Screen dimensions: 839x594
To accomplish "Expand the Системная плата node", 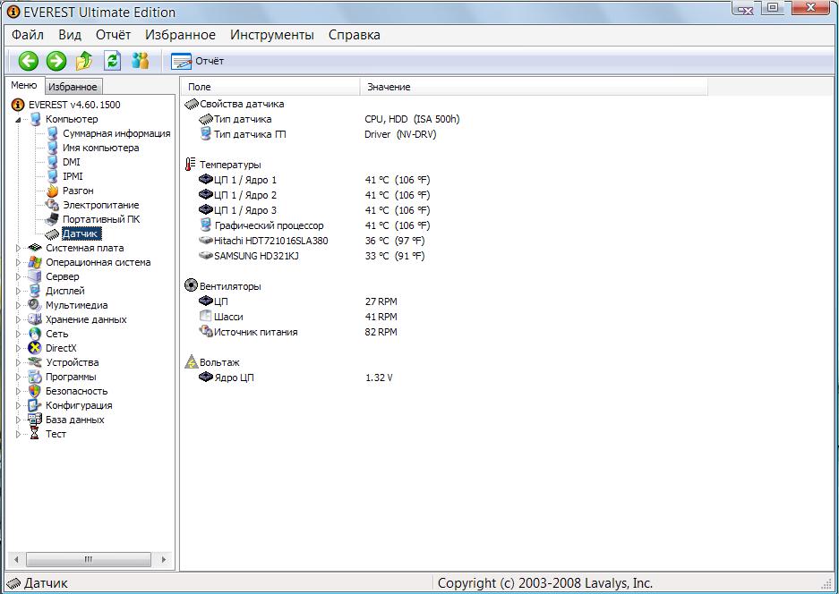I will click(x=18, y=248).
